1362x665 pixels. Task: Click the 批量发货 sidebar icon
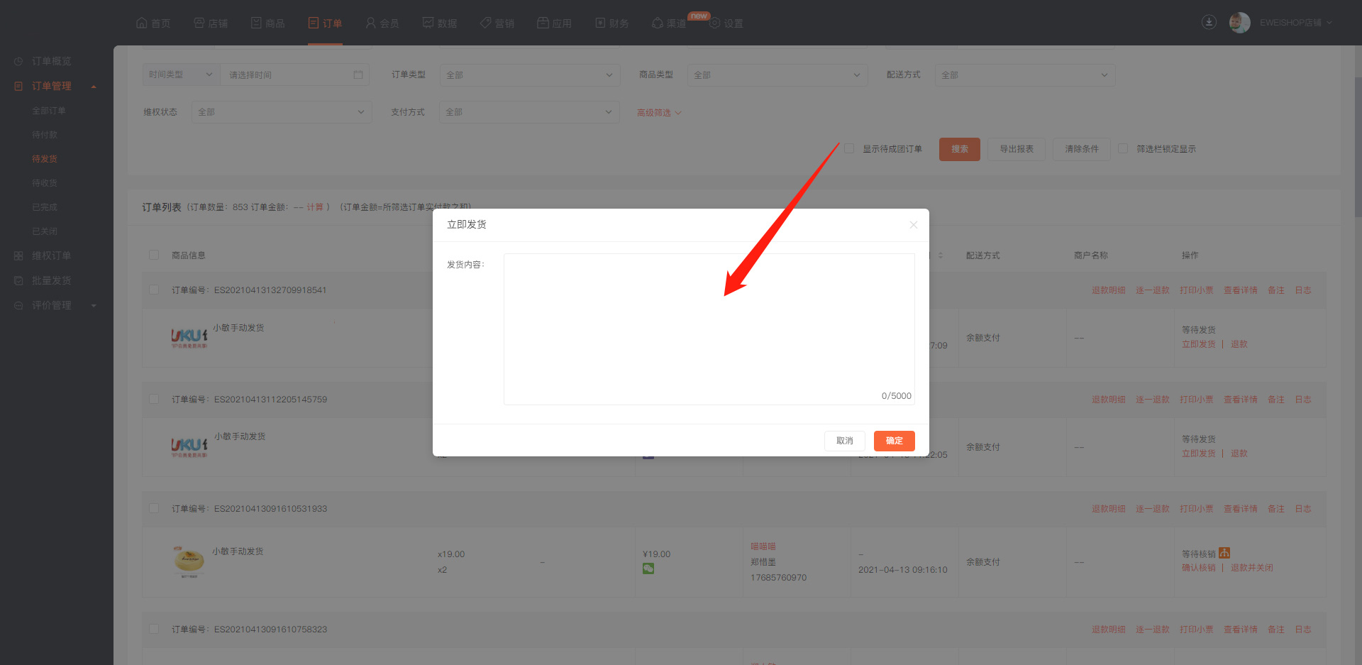coord(18,281)
